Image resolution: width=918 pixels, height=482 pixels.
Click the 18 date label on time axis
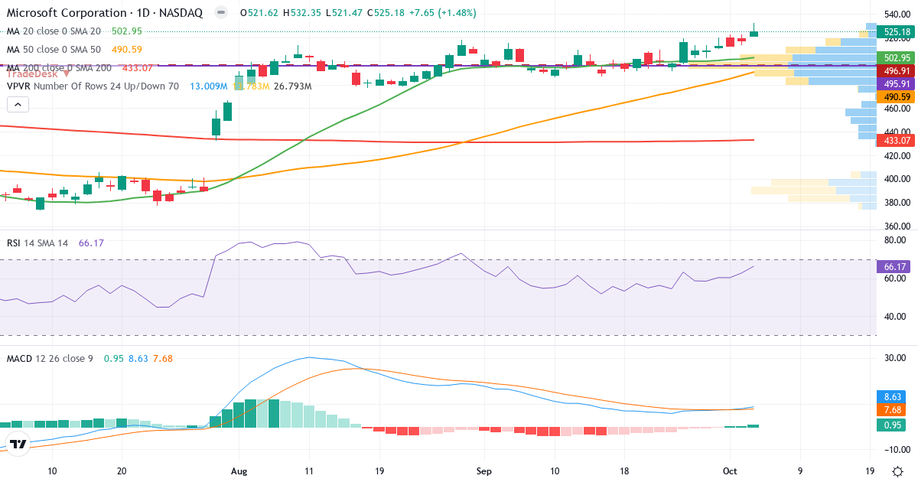[626, 471]
